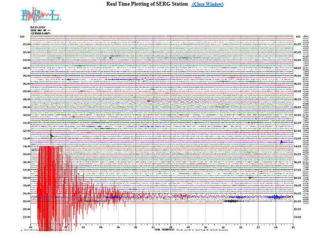The image size is (331, 238).
Task: Click the 08:00 UTC hour label
Action: click(x=25, y=99)
